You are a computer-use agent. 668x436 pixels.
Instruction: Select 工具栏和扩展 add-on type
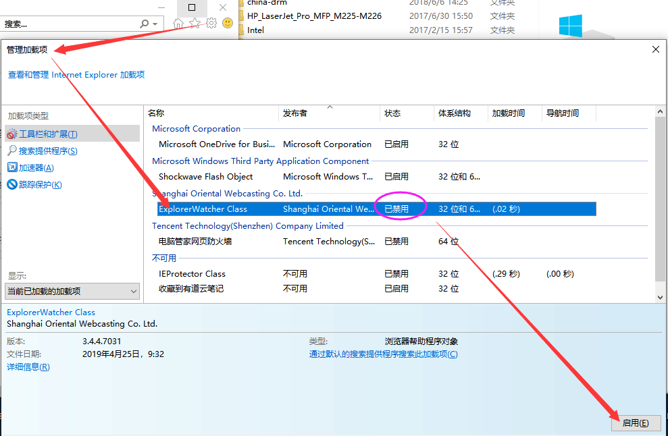48,134
